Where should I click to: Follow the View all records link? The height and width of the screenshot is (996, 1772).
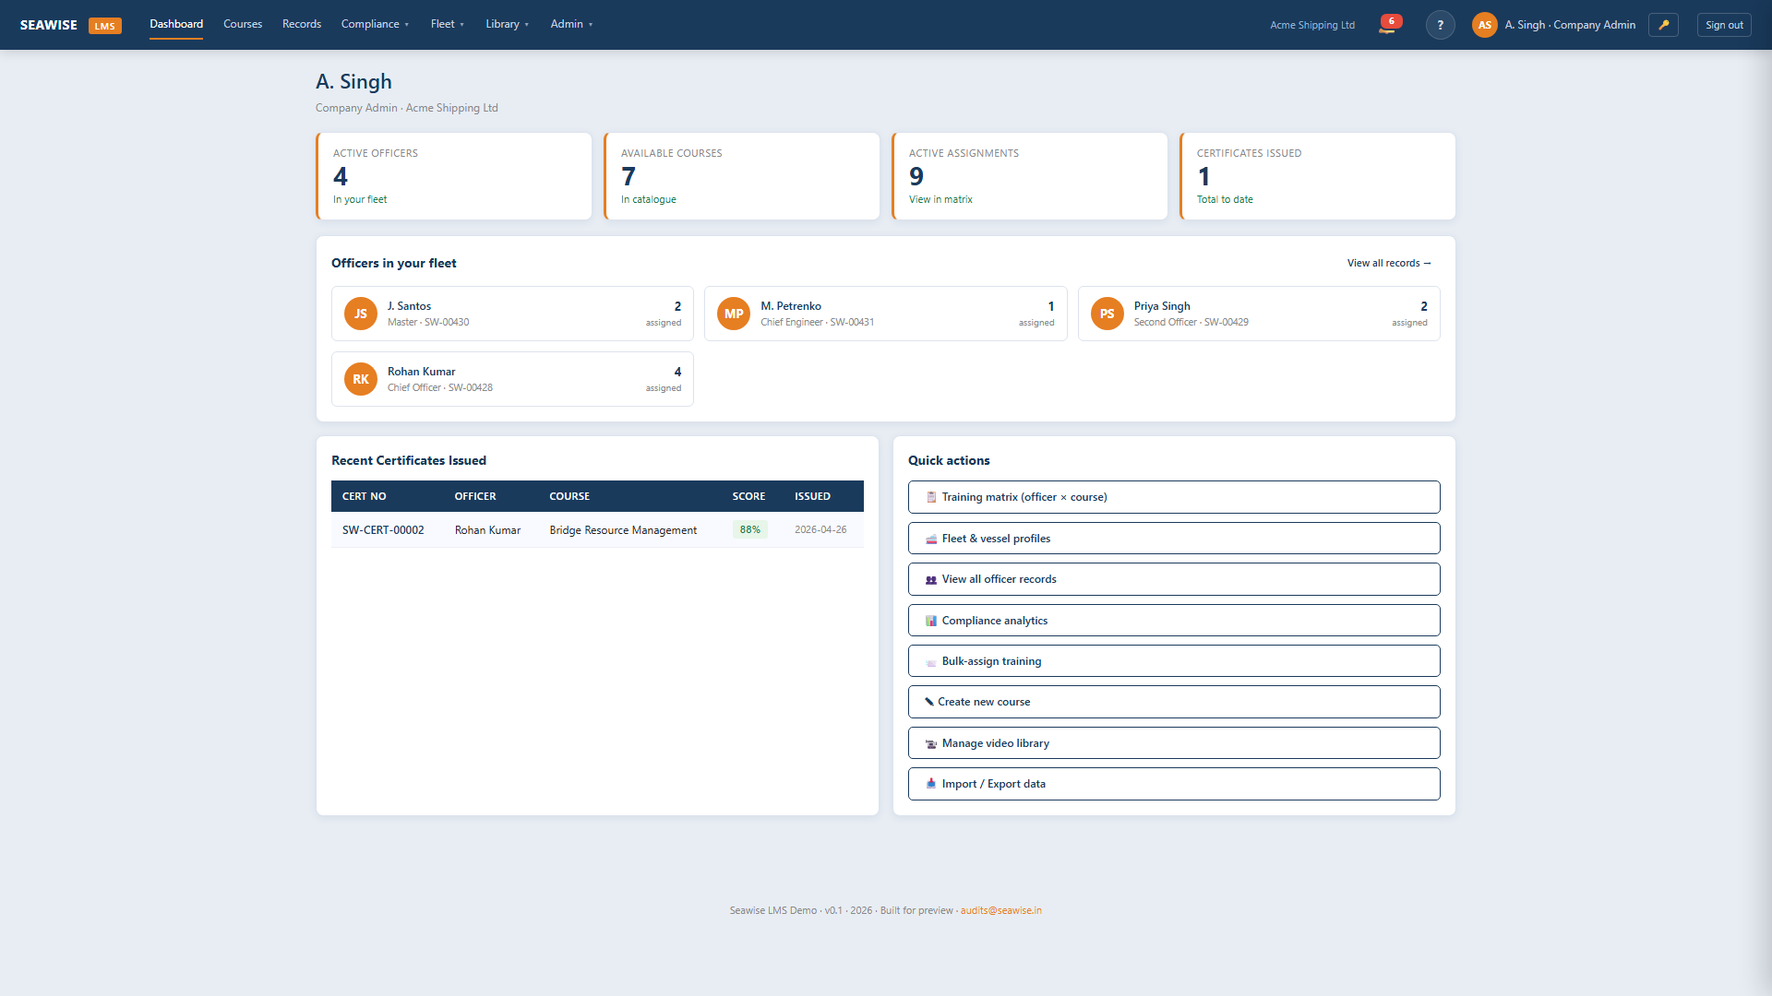pos(1389,263)
